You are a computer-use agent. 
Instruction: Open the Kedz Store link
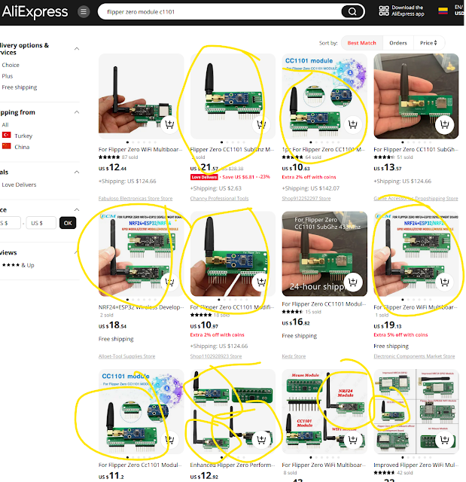[294, 356]
